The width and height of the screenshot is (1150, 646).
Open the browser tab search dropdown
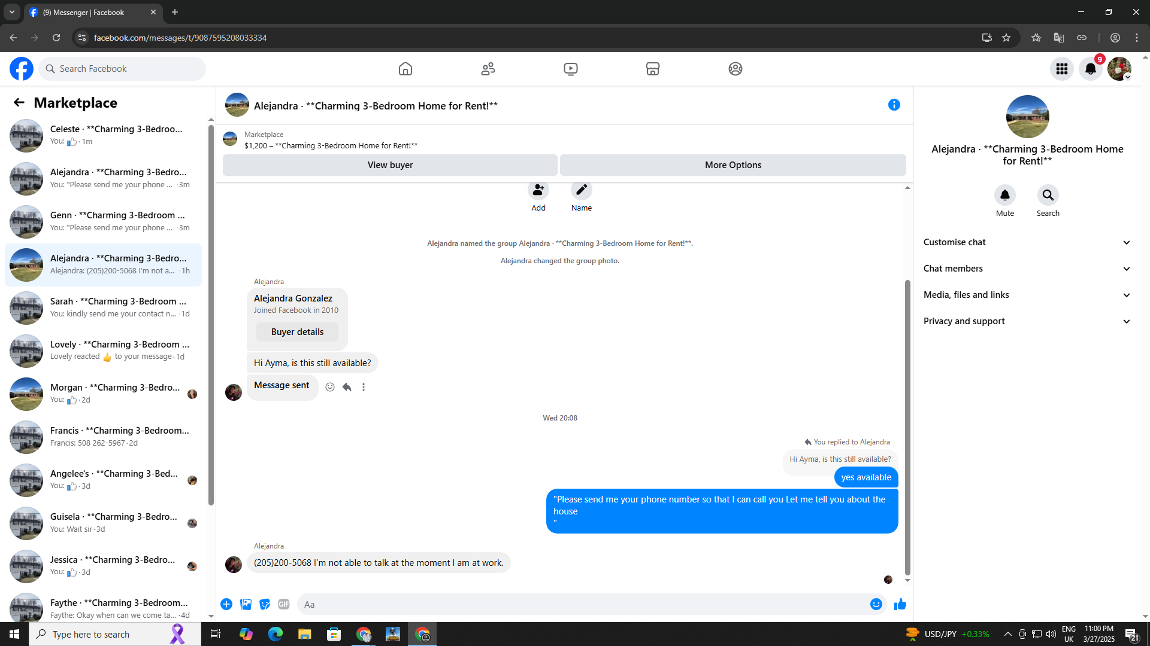coord(12,12)
